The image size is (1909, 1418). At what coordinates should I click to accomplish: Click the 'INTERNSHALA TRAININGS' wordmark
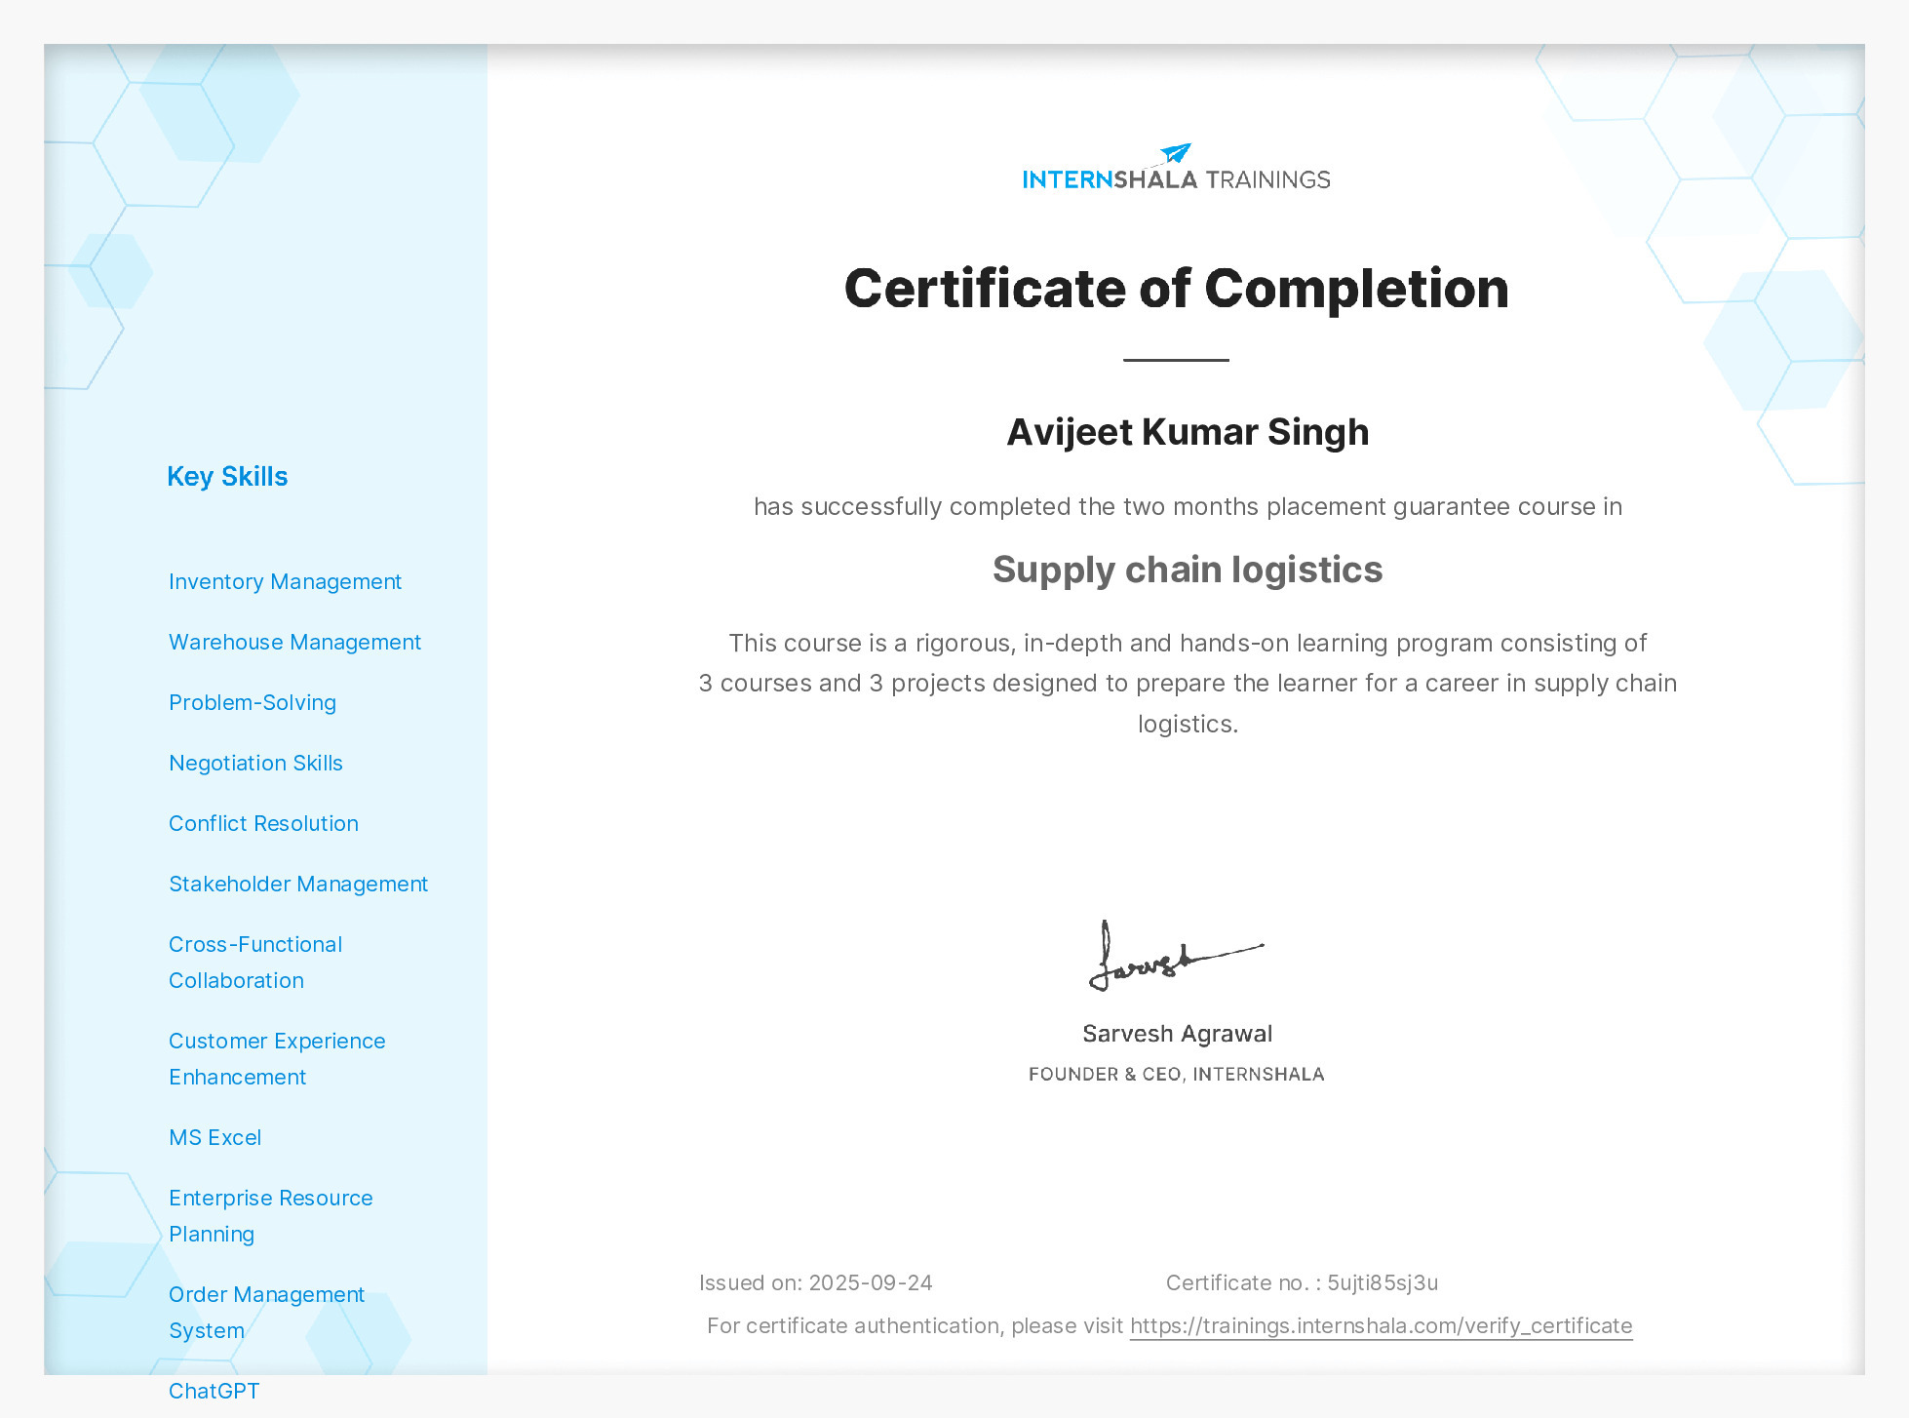point(1176,179)
